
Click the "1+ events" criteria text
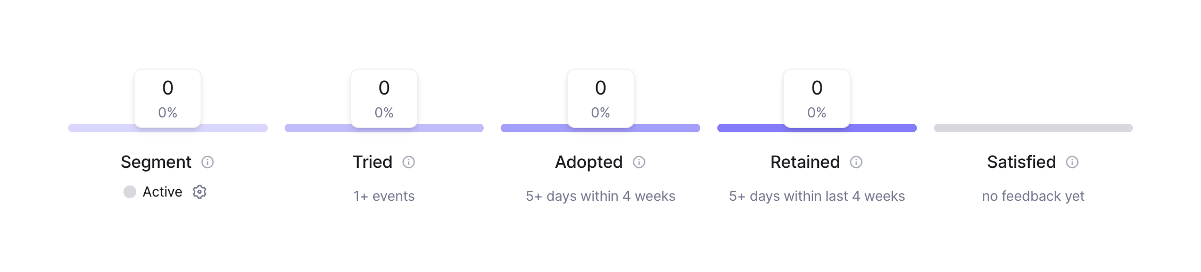pos(384,196)
